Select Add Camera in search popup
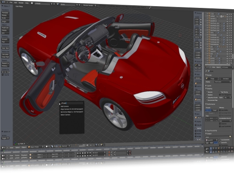 (x=64, y=106)
